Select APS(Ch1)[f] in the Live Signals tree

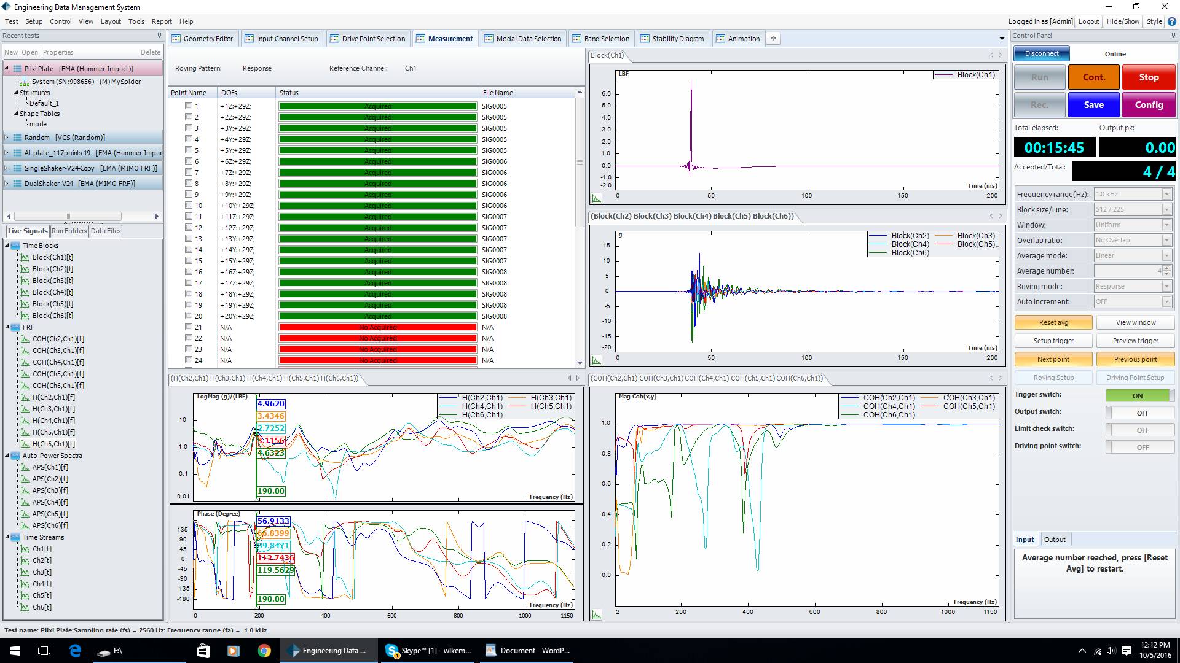pos(50,467)
